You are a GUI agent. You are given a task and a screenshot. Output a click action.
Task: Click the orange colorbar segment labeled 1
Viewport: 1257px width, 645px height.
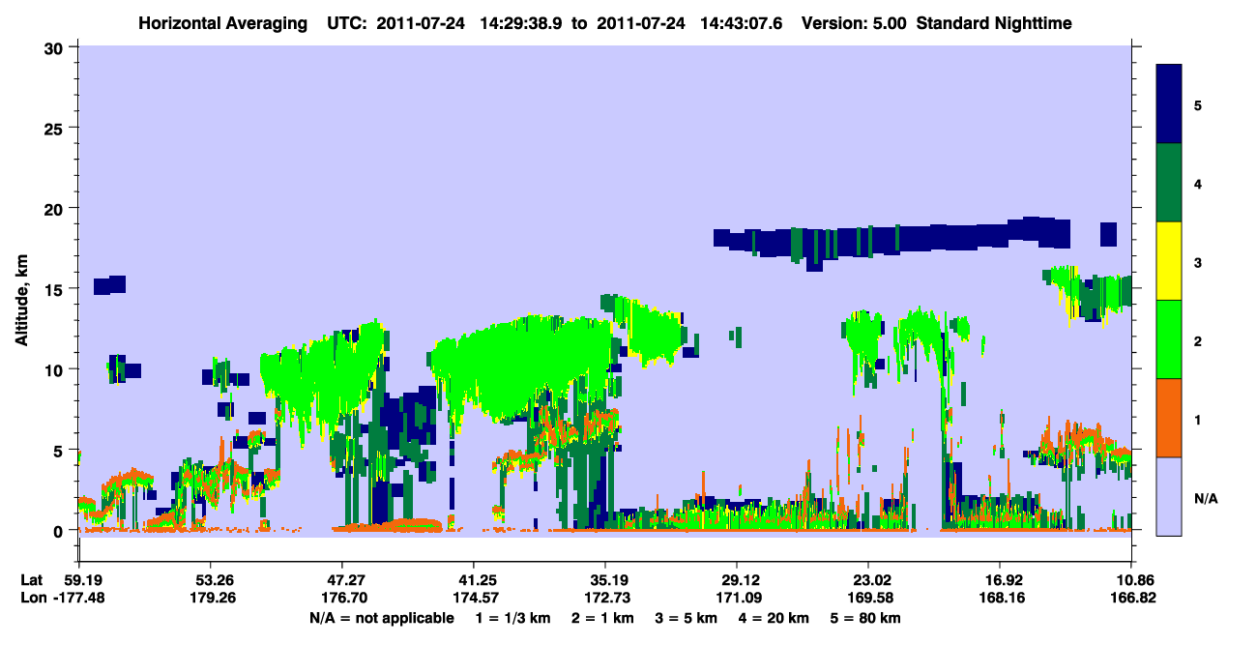click(1169, 417)
